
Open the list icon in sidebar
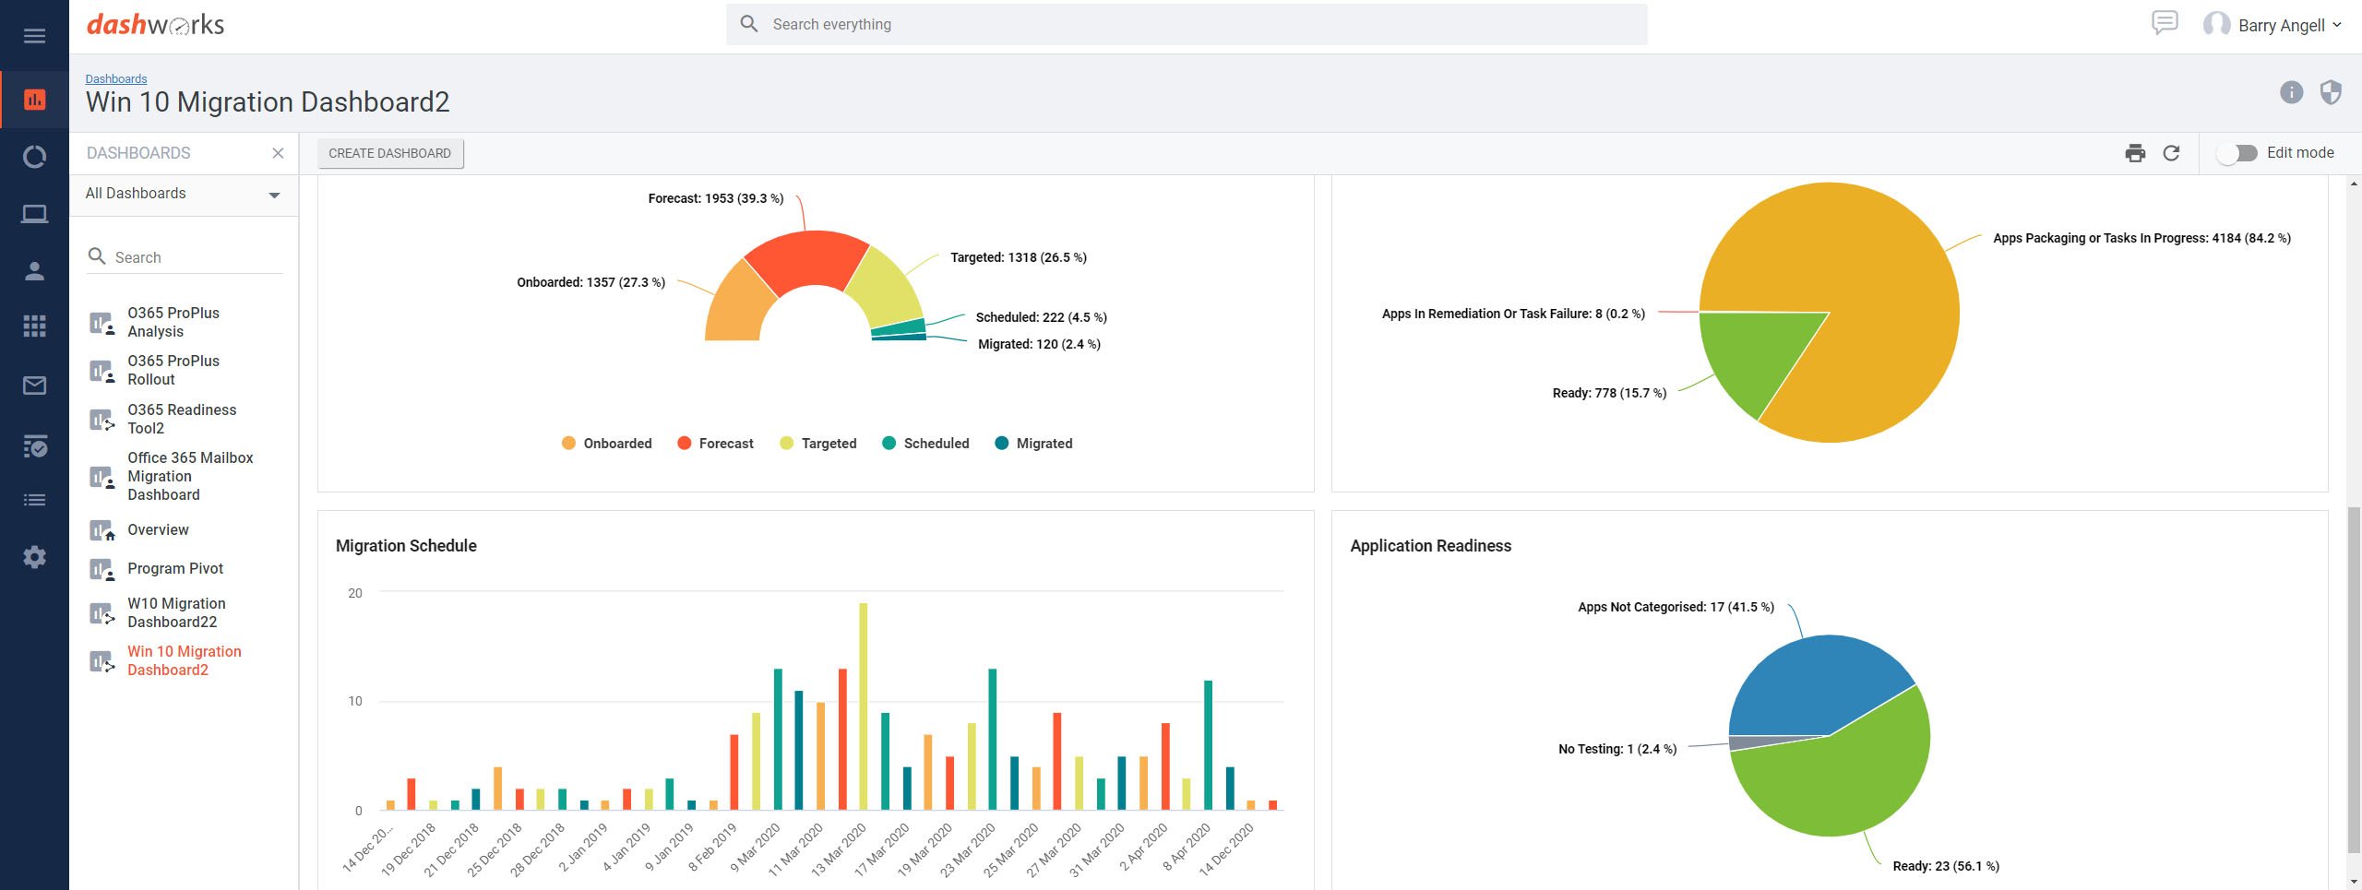click(34, 500)
